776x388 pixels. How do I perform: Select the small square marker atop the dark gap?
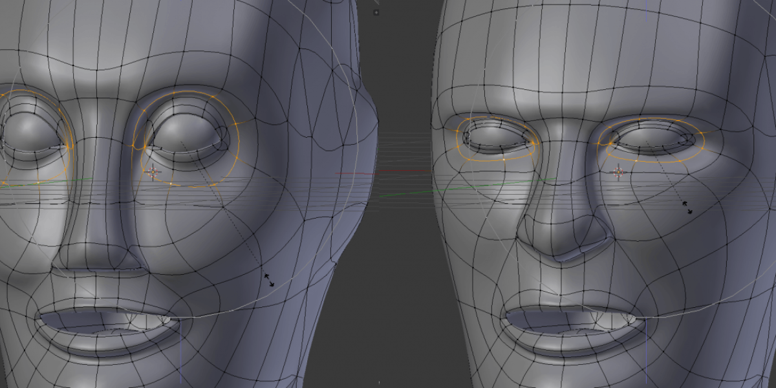pos(377,12)
